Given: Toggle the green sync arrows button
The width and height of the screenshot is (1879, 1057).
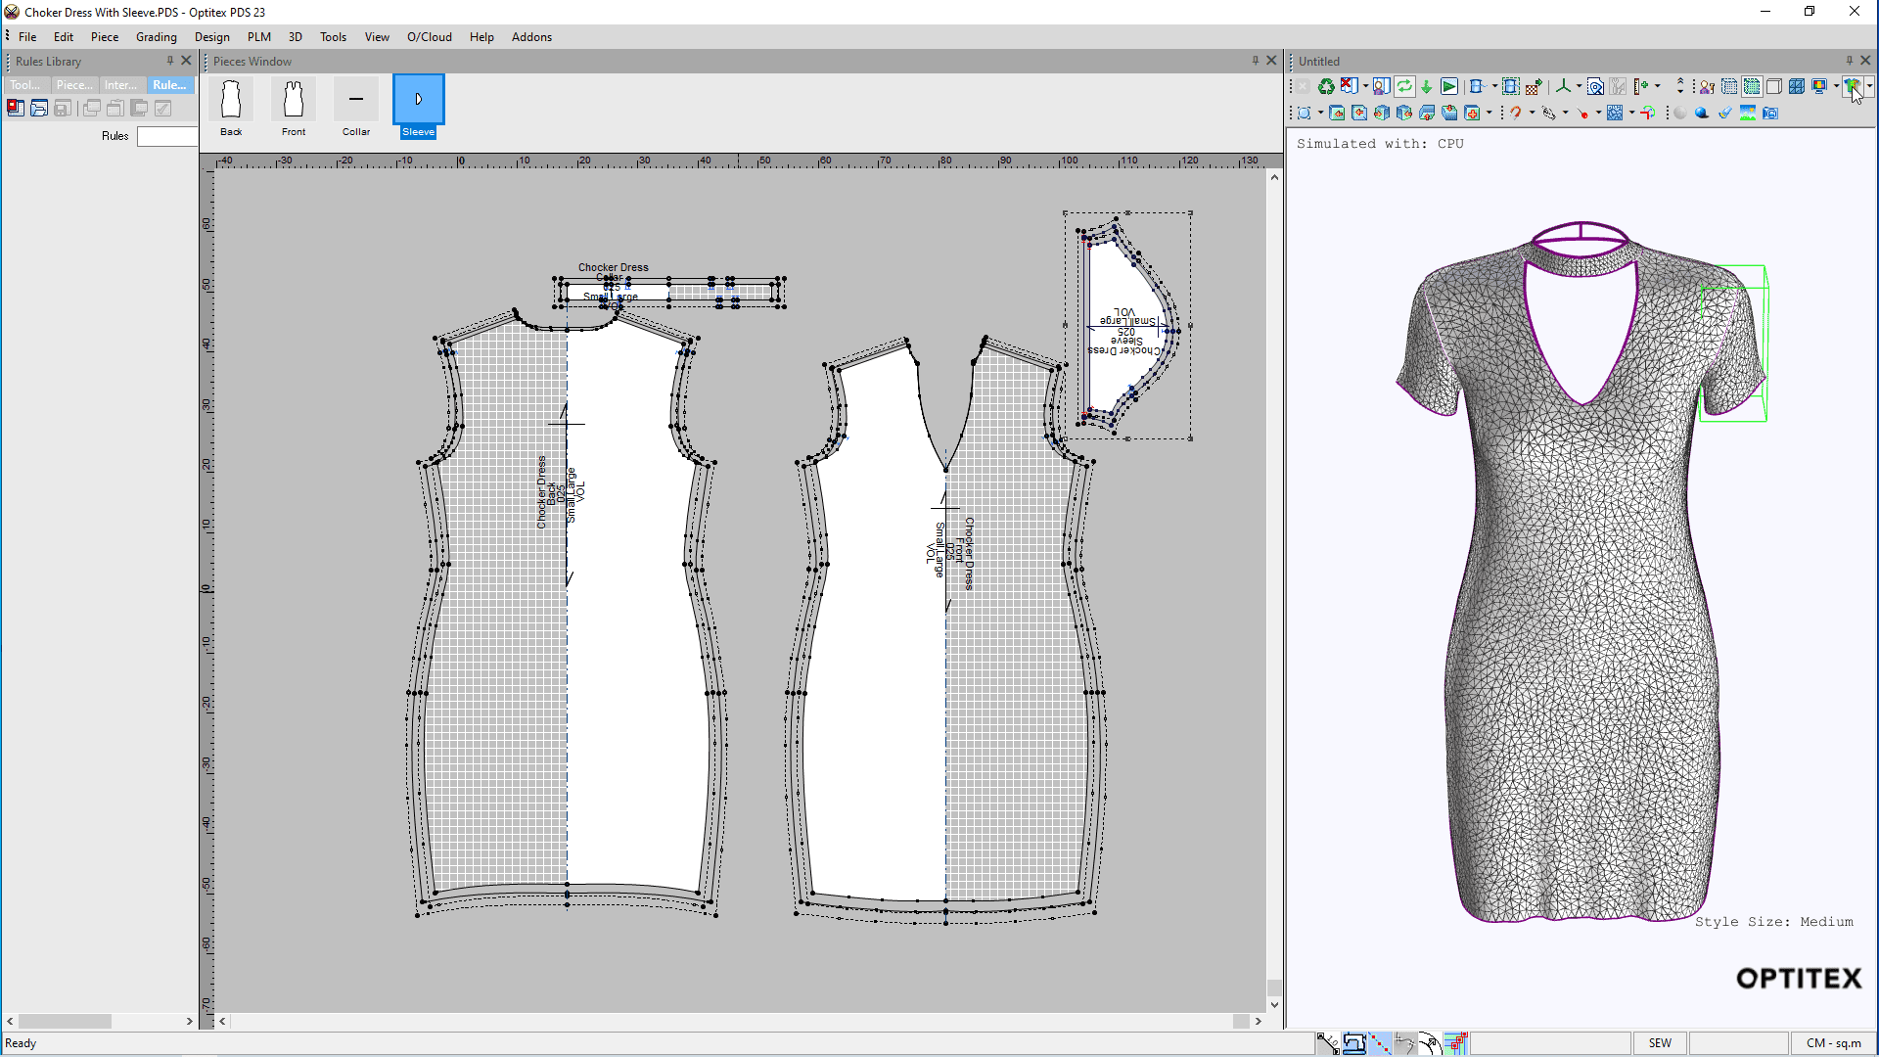Looking at the screenshot, I should (x=1404, y=86).
